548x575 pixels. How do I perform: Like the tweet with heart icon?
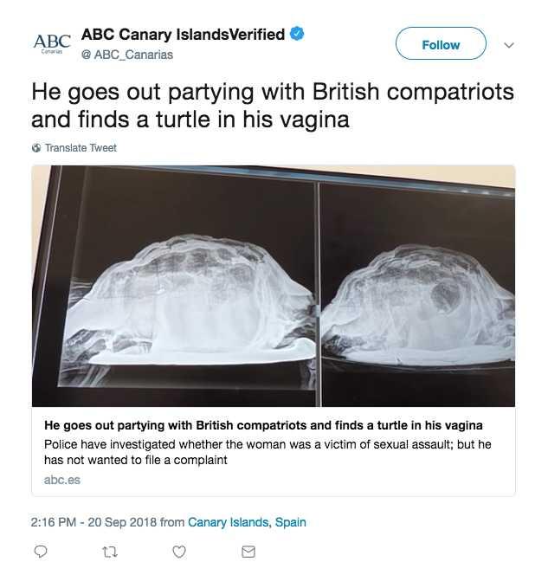[179, 552]
